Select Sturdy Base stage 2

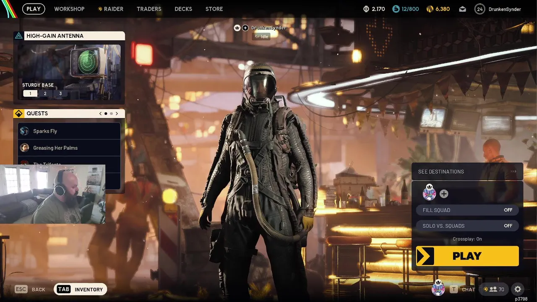tap(45, 94)
